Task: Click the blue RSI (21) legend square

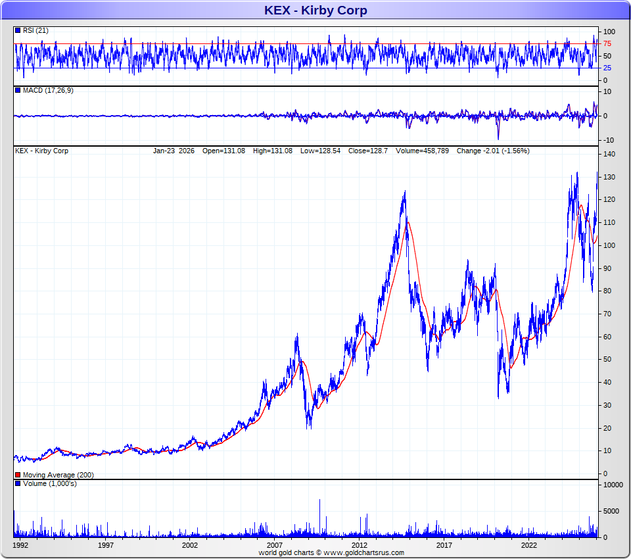Action: (x=18, y=31)
